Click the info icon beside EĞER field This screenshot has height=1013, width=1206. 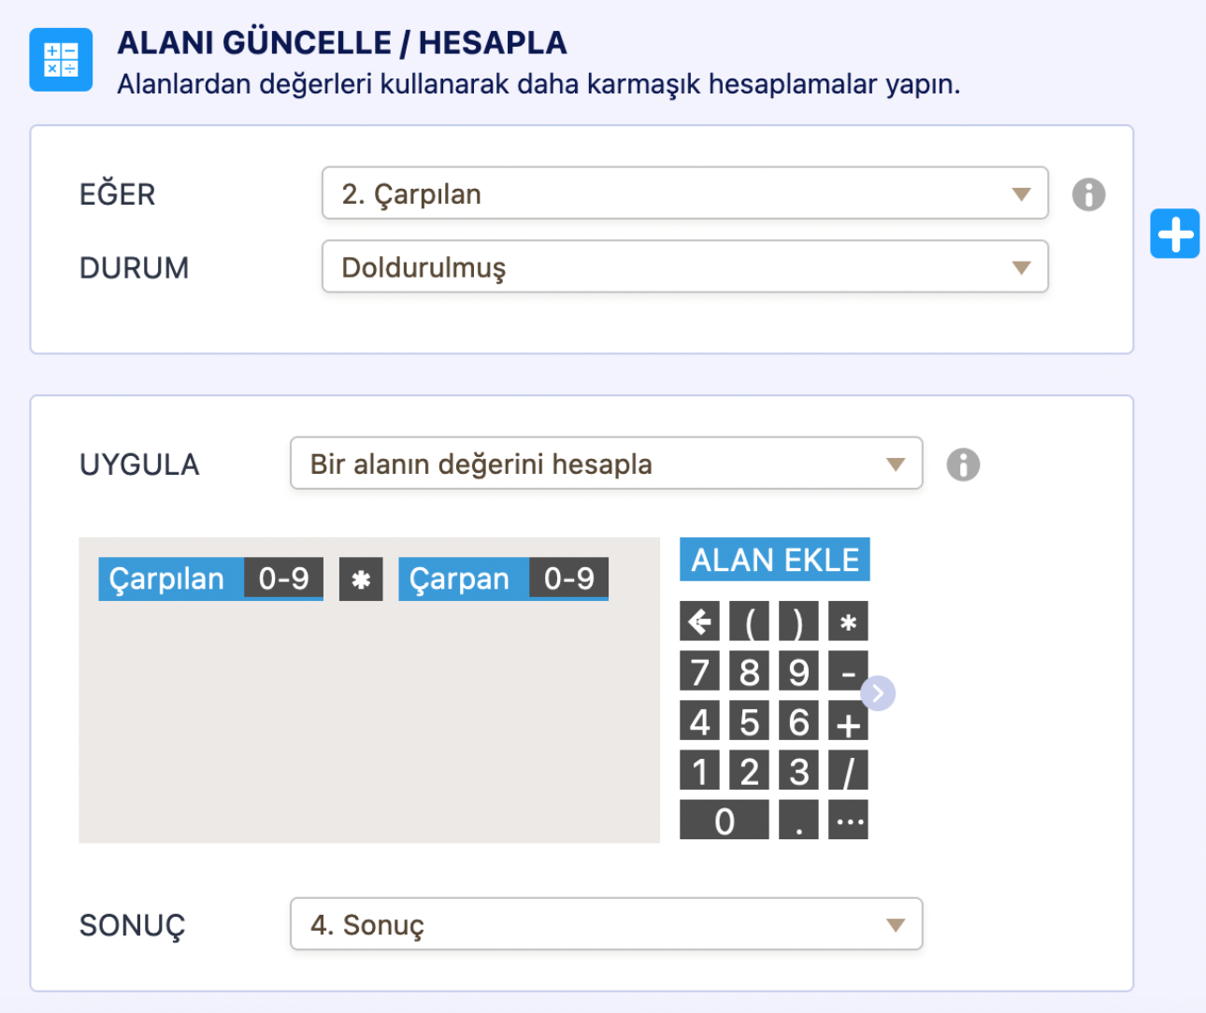click(x=1088, y=194)
